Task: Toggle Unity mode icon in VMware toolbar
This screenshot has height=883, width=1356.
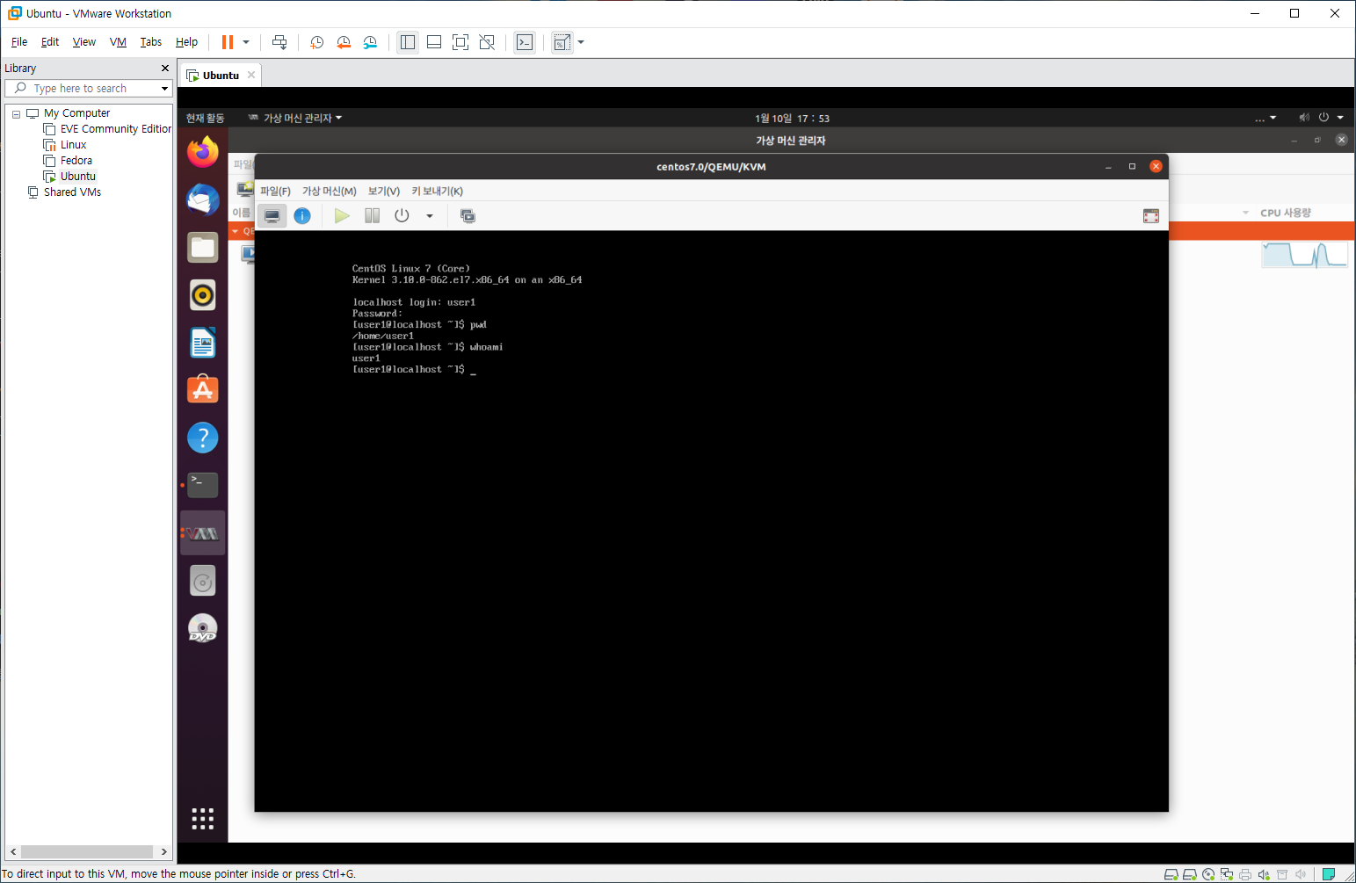Action: (487, 42)
